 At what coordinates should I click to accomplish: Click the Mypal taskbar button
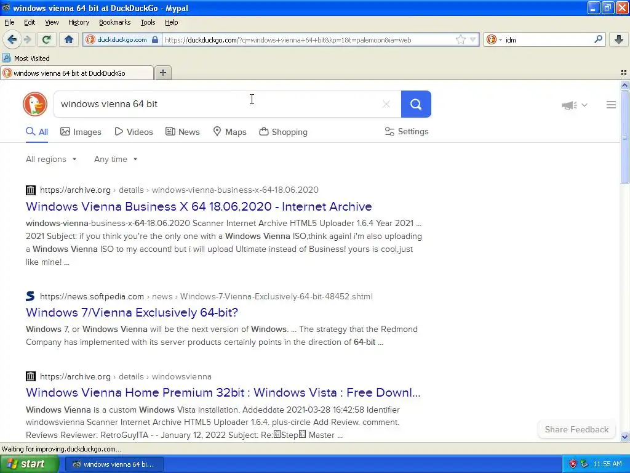[114, 464]
